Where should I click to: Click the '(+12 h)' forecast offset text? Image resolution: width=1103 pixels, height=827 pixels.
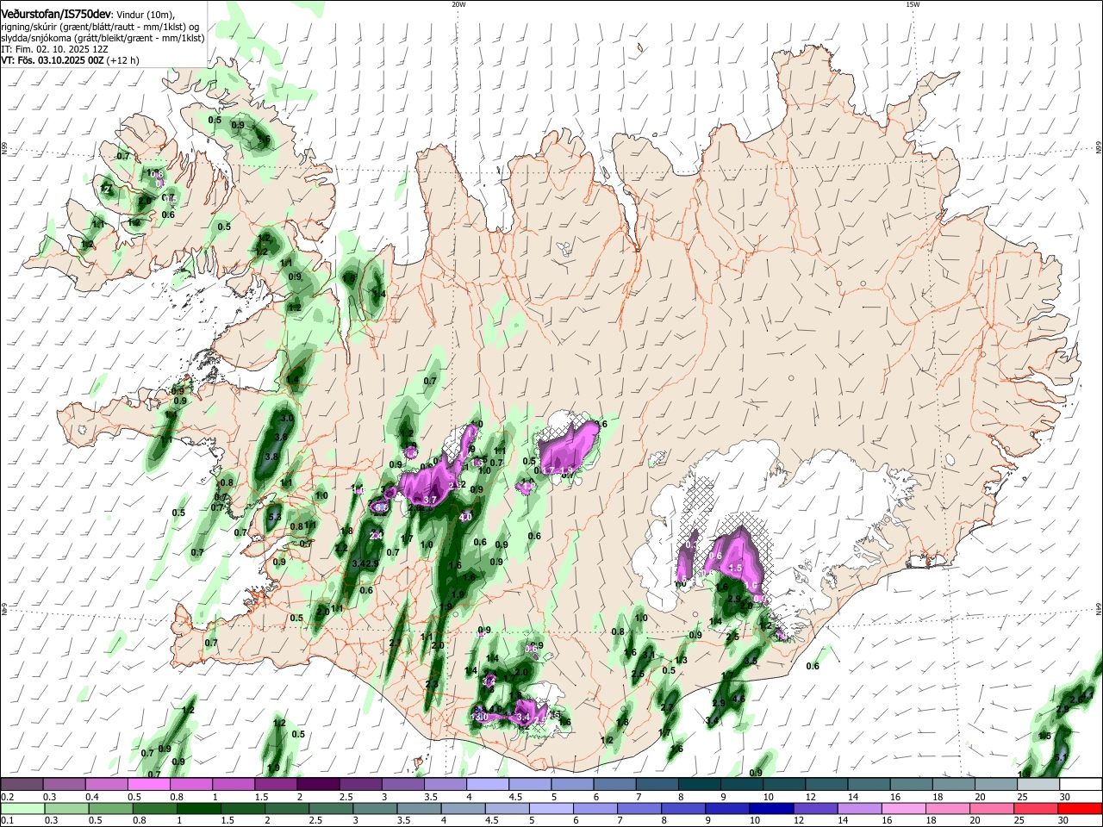[123, 61]
